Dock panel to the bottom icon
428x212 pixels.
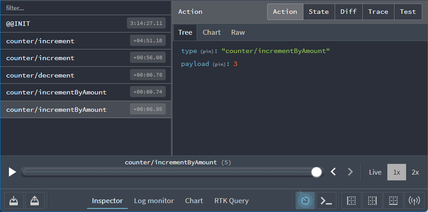click(x=393, y=201)
